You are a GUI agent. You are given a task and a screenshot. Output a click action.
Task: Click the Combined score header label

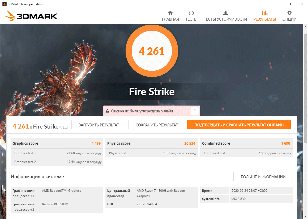(x=216, y=143)
